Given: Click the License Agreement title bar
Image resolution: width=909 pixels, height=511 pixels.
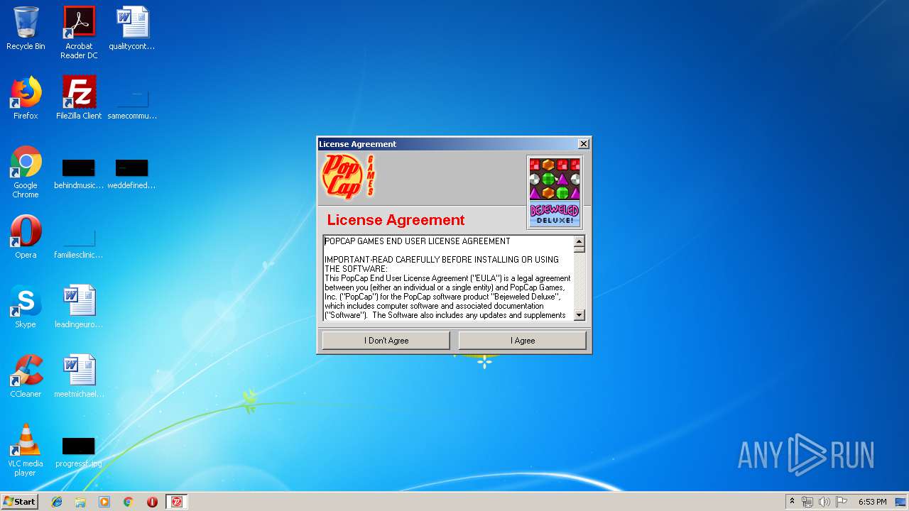Looking at the screenshot, I should point(447,144).
